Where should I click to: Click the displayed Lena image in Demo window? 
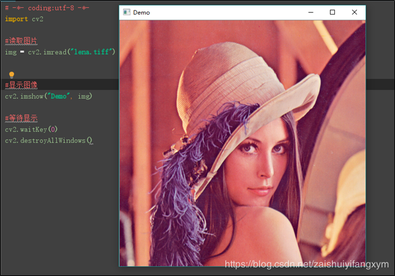[243, 143]
